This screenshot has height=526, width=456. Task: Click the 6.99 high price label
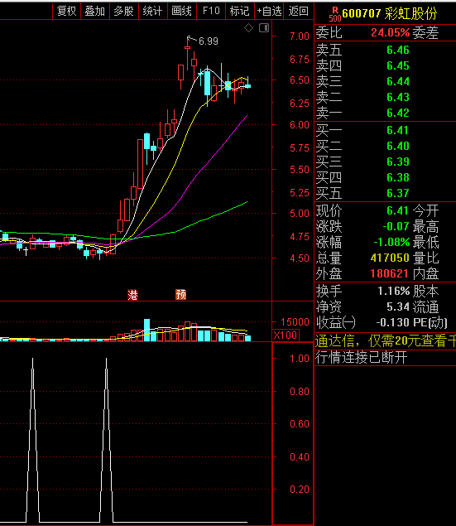pyautogui.click(x=209, y=41)
